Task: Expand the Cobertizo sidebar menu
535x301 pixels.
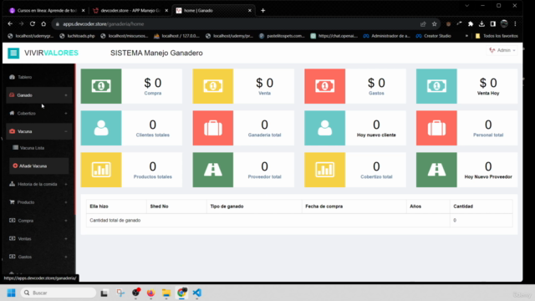Action: (x=38, y=114)
